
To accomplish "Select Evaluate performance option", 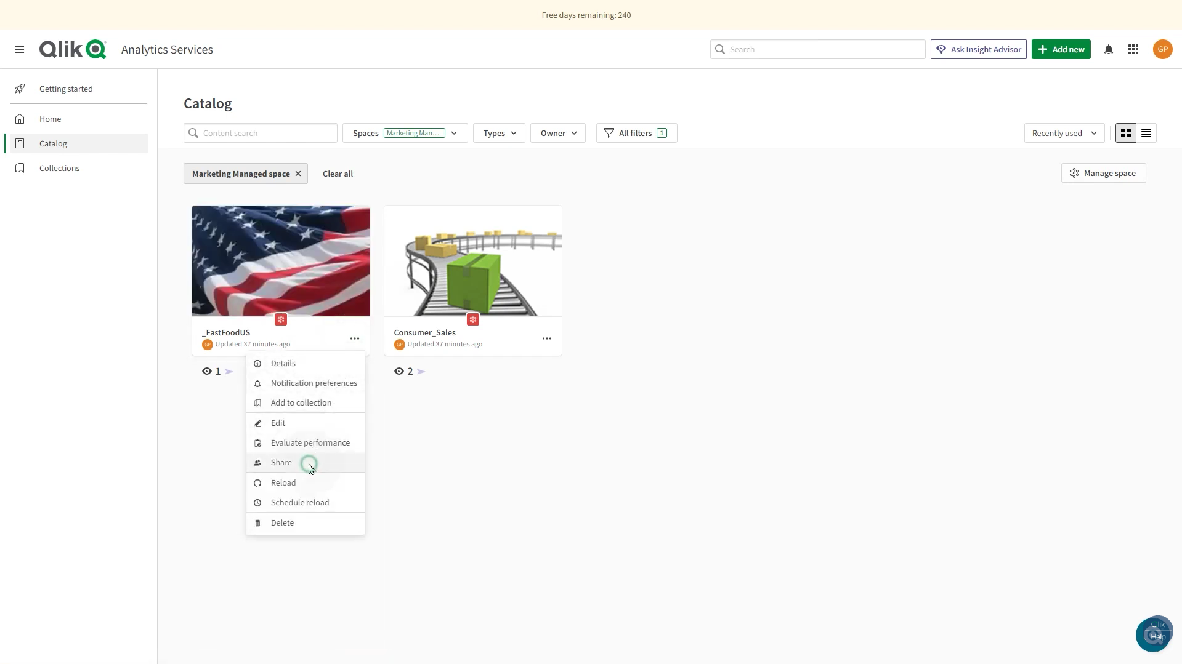I will [x=306, y=443].
